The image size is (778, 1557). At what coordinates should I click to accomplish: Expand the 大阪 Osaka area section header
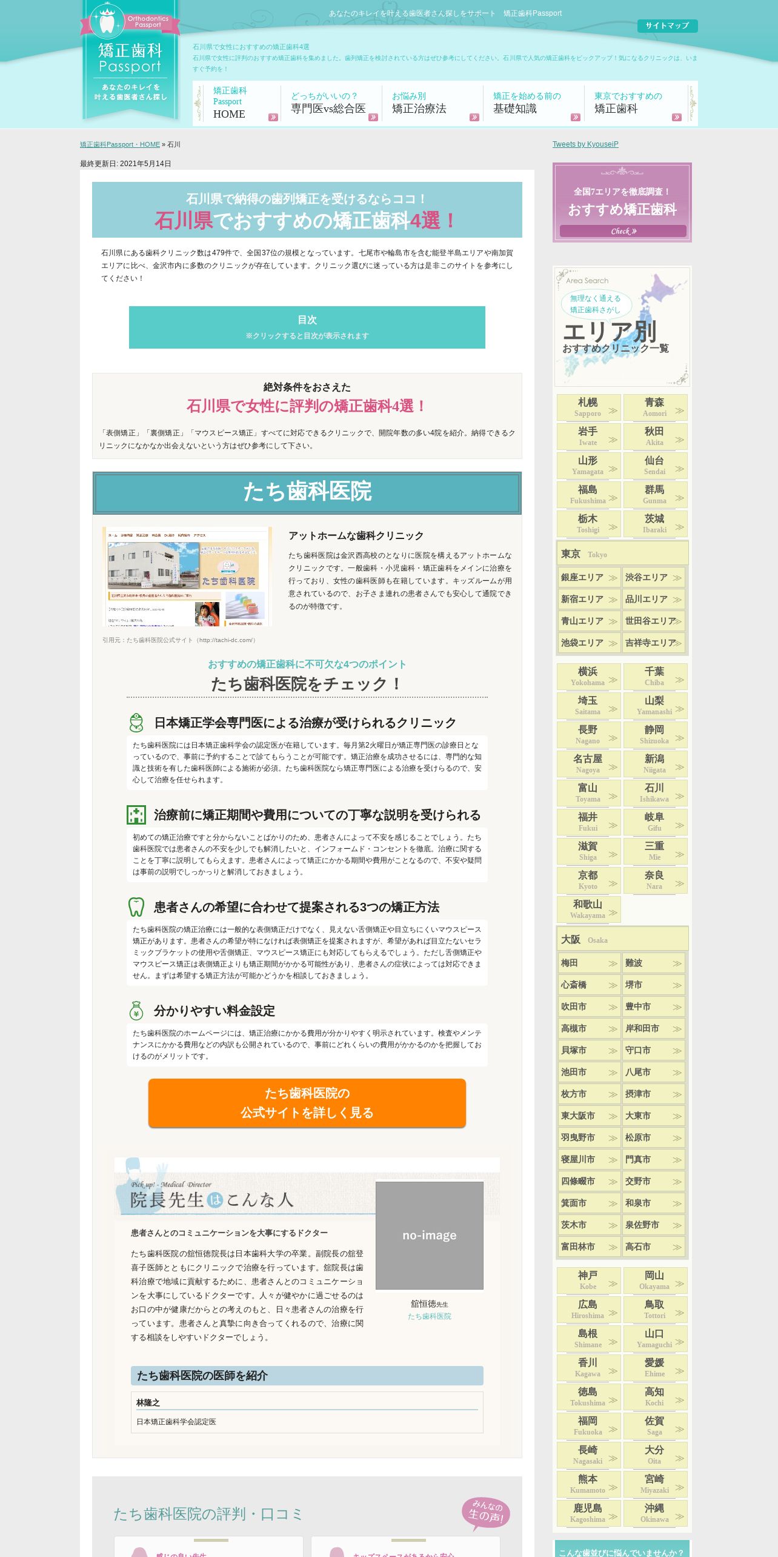point(622,939)
